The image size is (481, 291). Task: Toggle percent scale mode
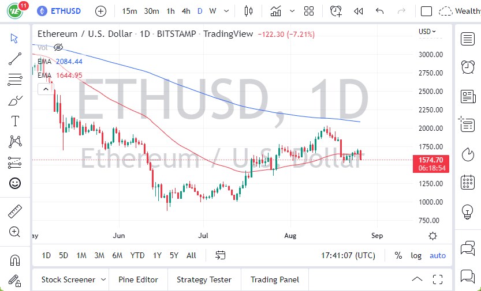pyautogui.click(x=398, y=255)
